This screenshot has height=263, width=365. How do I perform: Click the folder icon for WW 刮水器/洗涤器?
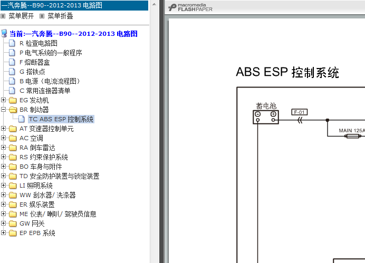(13, 195)
